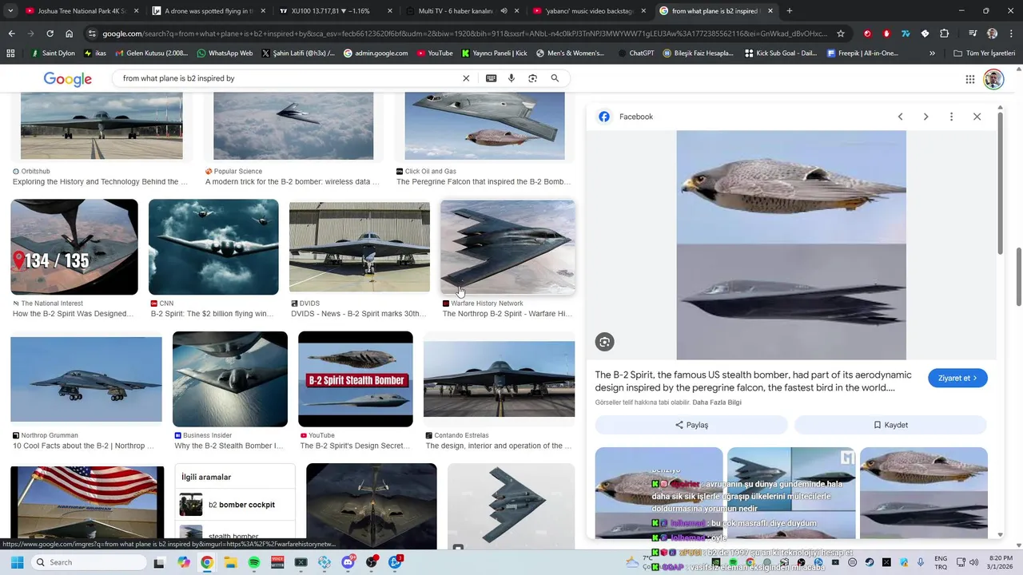Open the on-screen keyboard icon in search box
The width and height of the screenshot is (1023, 575).
(x=491, y=78)
